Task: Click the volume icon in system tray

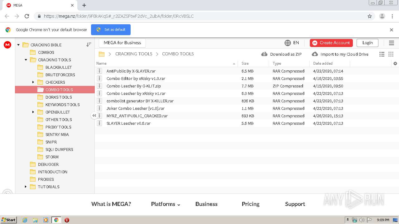Action: pyautogui.click(x=362, y=220)
